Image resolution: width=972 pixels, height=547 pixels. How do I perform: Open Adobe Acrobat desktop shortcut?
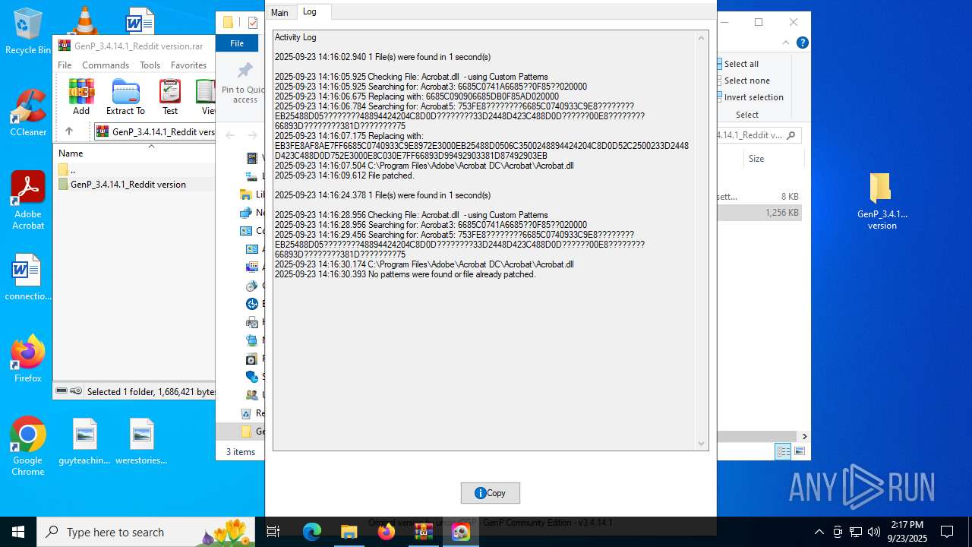[x=28, y=201]
